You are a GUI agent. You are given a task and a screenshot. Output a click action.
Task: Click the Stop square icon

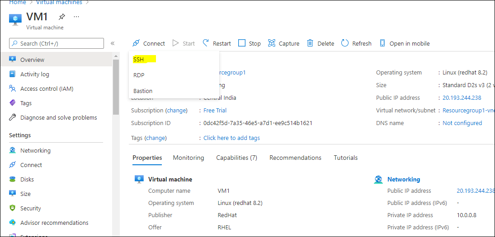(x=242, y=43)
